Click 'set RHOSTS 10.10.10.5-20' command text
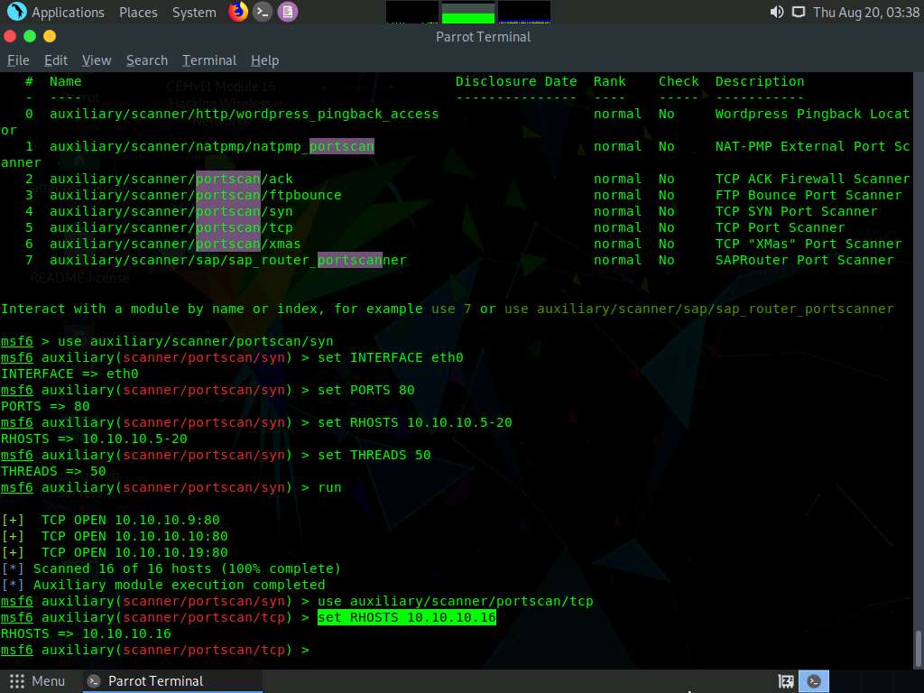 (x=415, y=422)
